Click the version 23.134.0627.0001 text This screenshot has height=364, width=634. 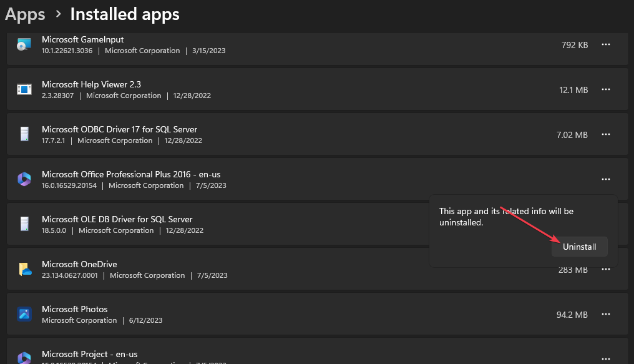[69, 275]
